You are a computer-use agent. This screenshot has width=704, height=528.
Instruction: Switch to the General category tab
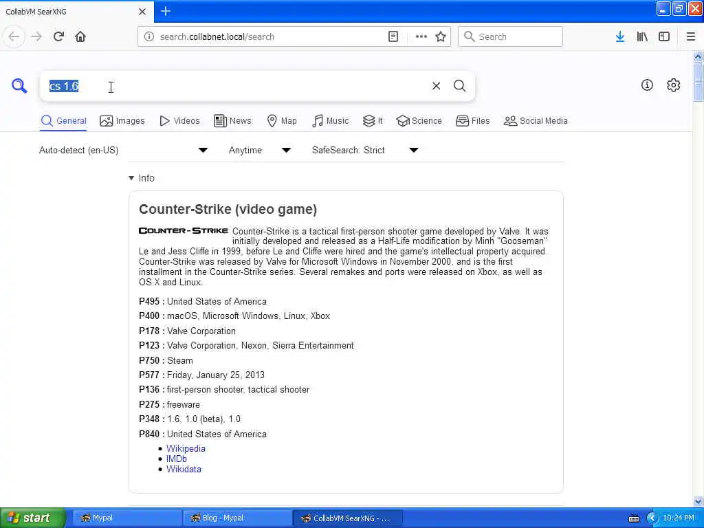(63, 121)
